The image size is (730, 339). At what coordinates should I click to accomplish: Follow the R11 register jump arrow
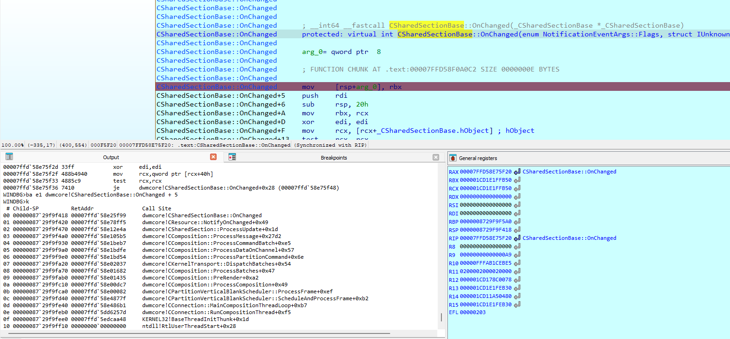[517, 271]
